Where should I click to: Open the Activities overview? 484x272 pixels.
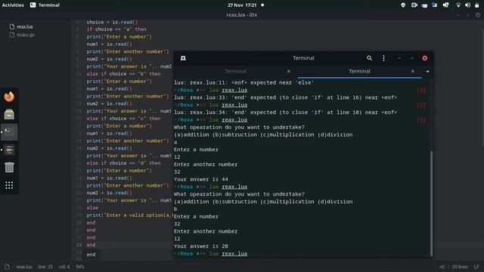[13, 5]
